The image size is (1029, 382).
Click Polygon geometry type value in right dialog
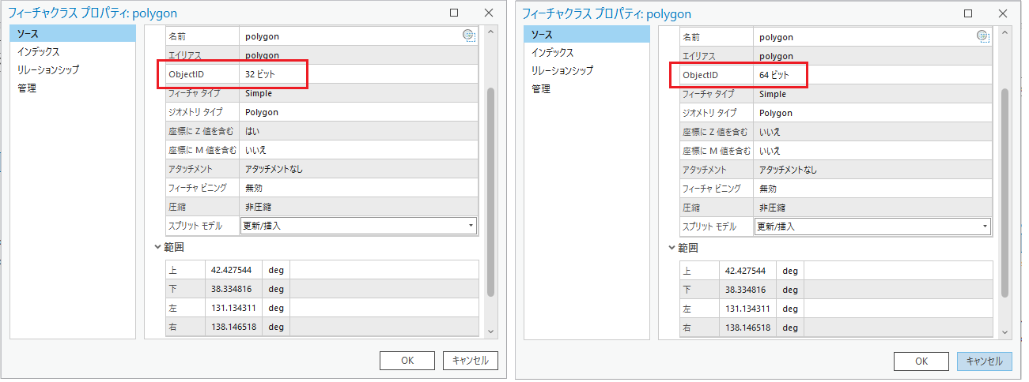pos(776,113)
